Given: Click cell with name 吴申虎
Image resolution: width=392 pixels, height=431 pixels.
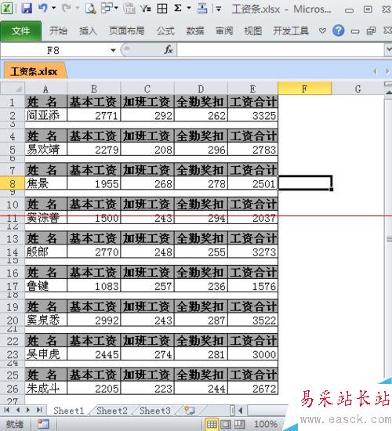Looking at the screenshot, I should tap(45, 353).
